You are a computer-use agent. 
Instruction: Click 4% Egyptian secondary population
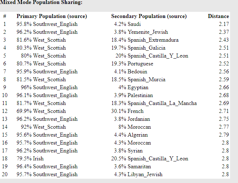[x=133, y=87]
